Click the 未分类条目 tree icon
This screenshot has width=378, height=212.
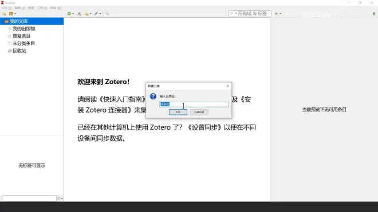point(9,43)
